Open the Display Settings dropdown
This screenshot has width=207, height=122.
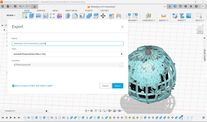tap(110, 111)
